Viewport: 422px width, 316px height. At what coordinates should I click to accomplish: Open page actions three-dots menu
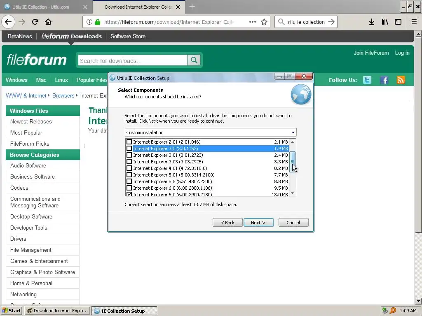pos(253,22)
